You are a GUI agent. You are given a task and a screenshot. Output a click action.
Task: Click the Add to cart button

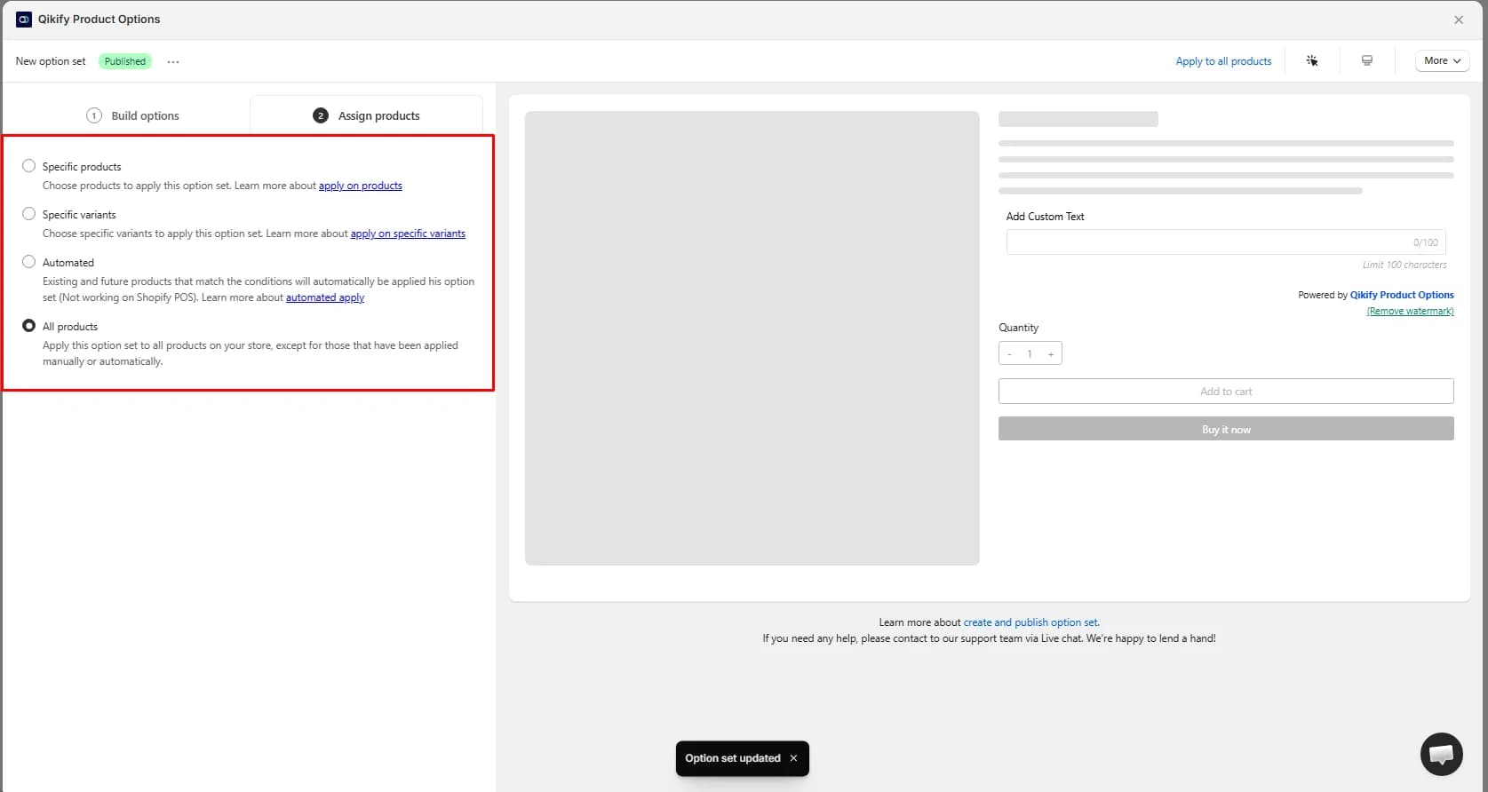[x=1226, y=392]
